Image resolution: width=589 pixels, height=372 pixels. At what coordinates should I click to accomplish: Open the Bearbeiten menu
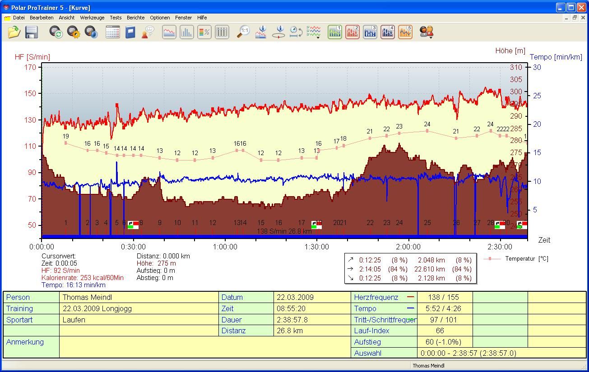42,18
